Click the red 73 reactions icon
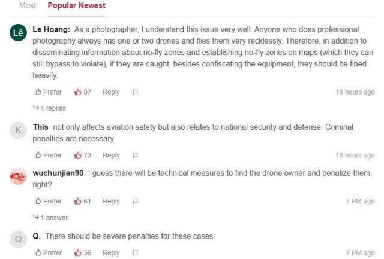 click(77, 155)
